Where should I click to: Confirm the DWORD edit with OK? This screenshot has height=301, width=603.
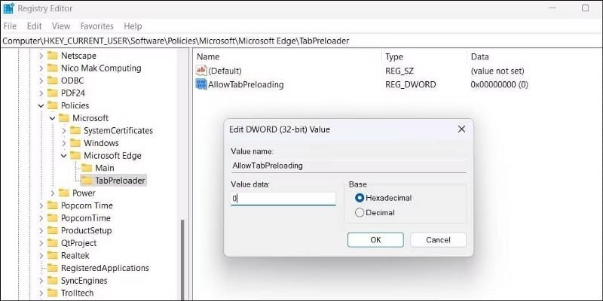pyautogui.click(x=375, y=240)
